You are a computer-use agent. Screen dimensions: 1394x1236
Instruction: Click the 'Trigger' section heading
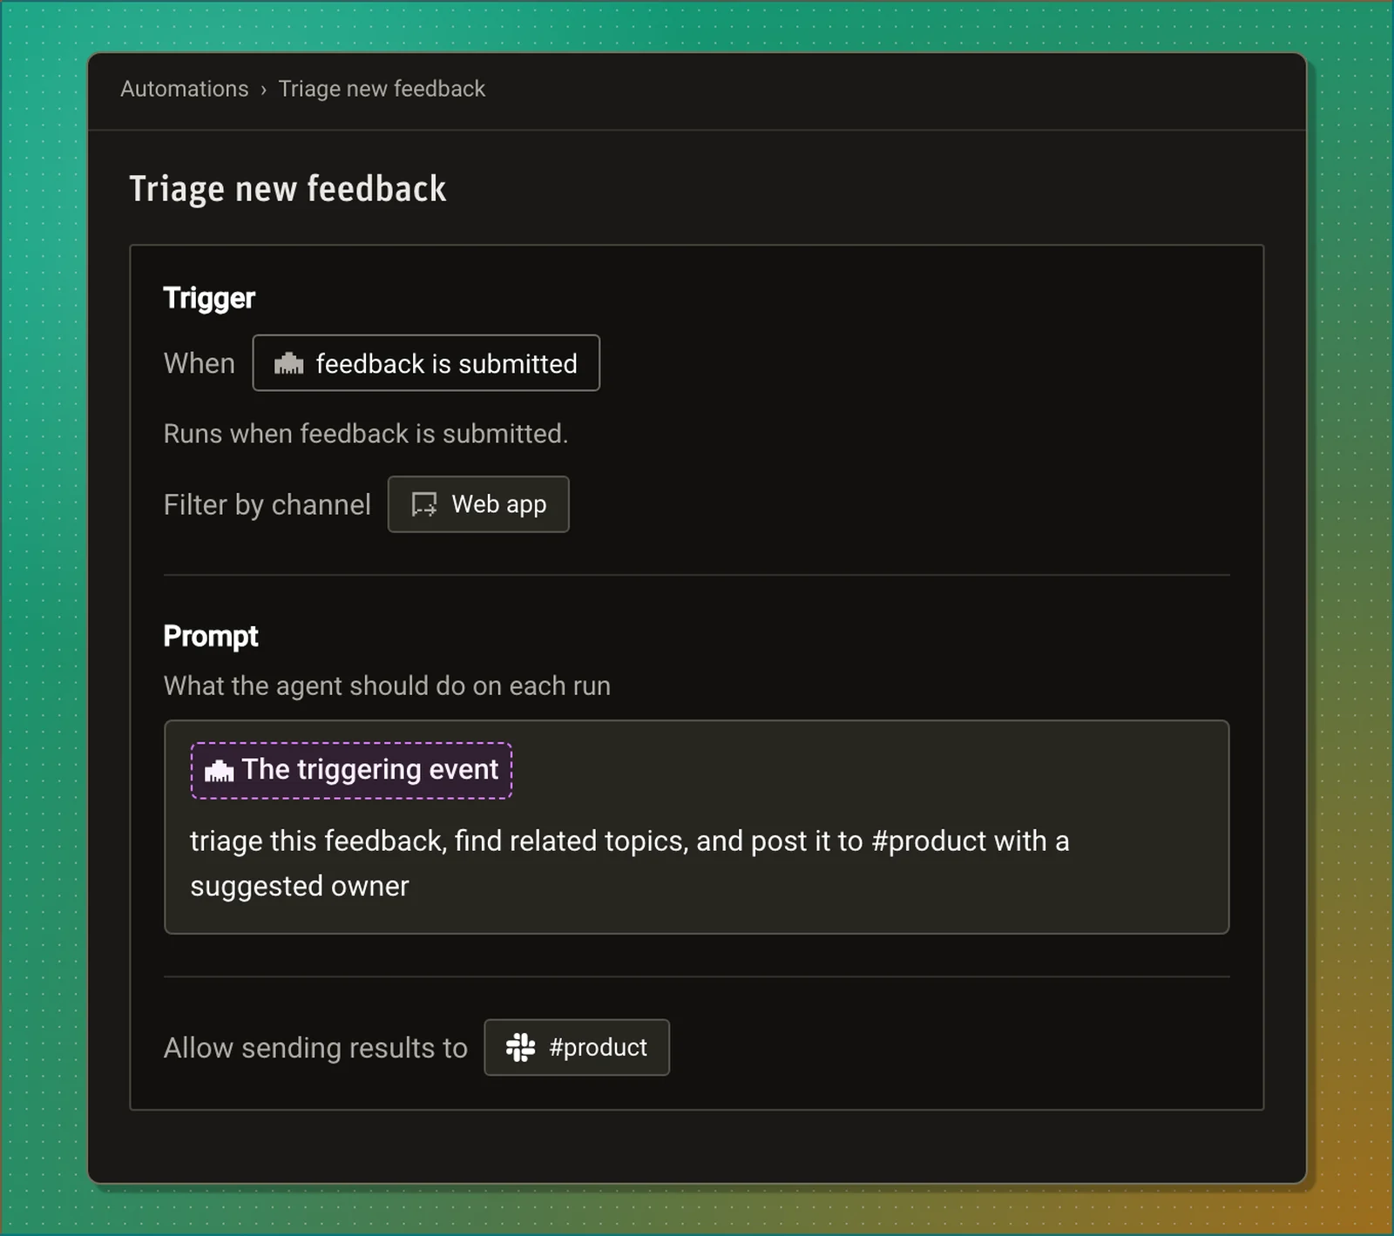[x=209, y=299]
